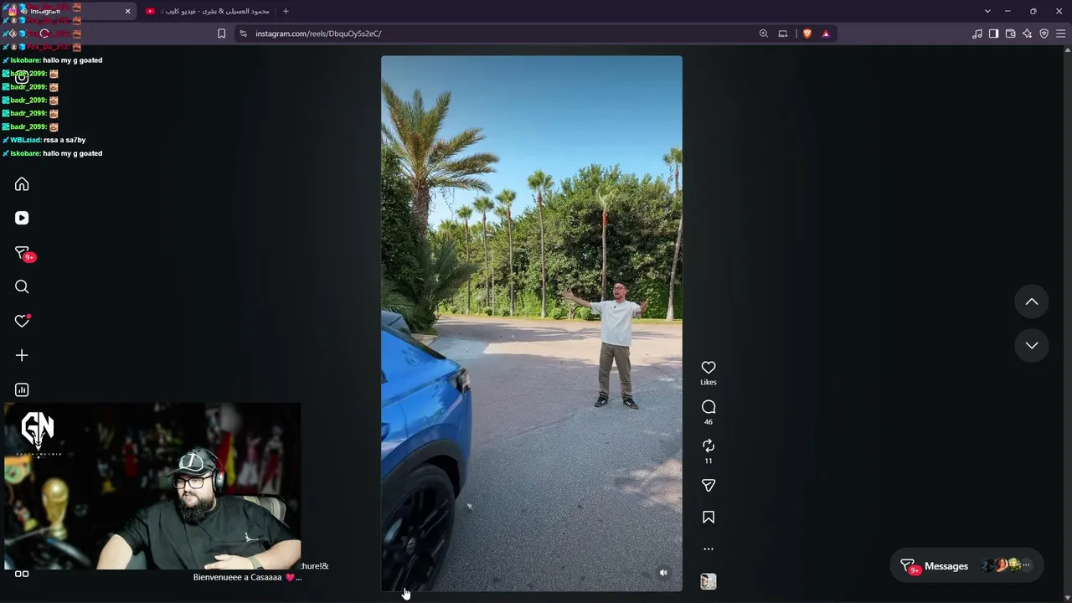1072x603 pixels.
Task: Open Leo AI sparkle icon in toolbar
Action: (1028, 33)
